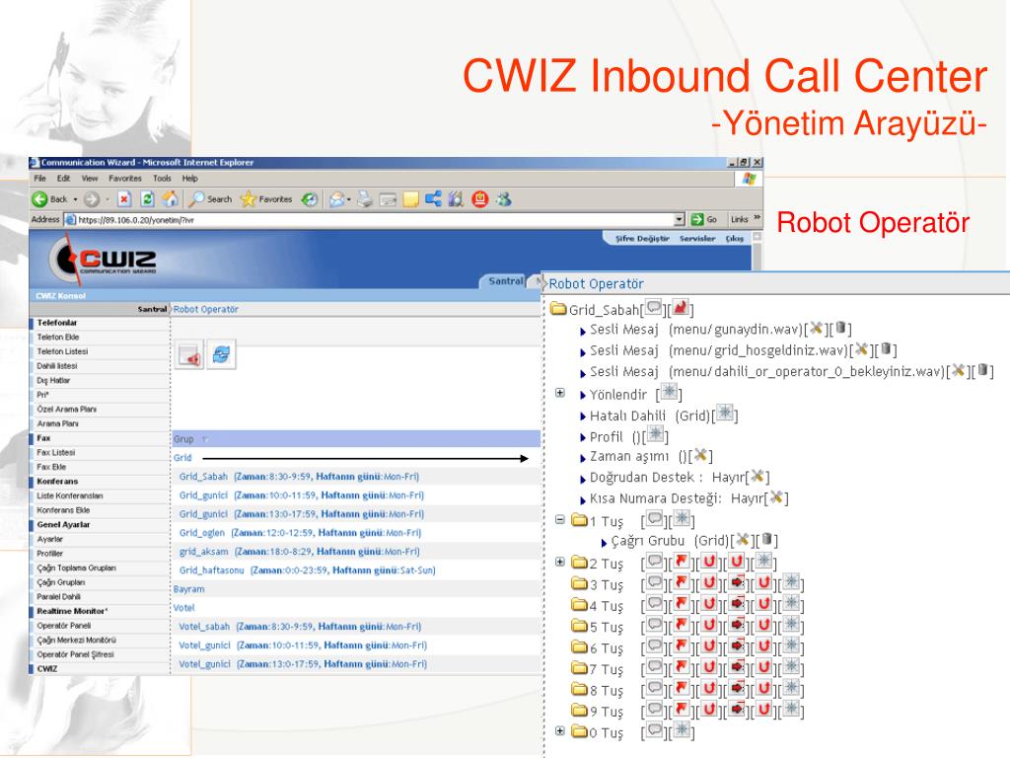Expand the Links toolbar chevron
Screen dimensions: 1010x758
pyautogui.click(x=757, y=218)
